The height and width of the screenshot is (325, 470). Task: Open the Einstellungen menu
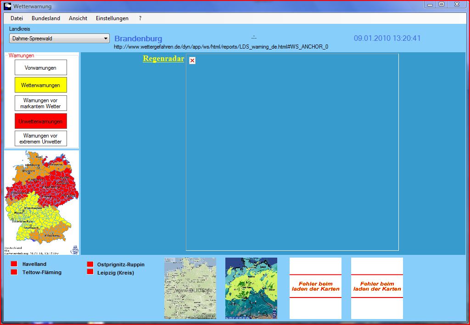[x=112, y=18]
